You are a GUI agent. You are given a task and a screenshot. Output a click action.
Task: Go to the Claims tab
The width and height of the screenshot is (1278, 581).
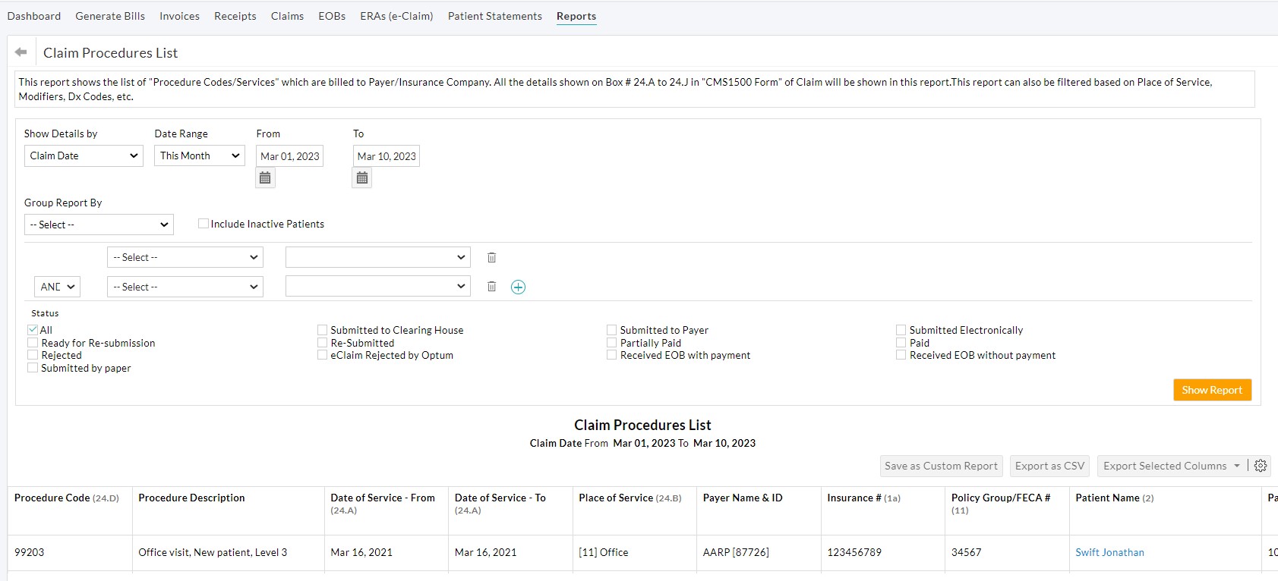pos(287,16)
